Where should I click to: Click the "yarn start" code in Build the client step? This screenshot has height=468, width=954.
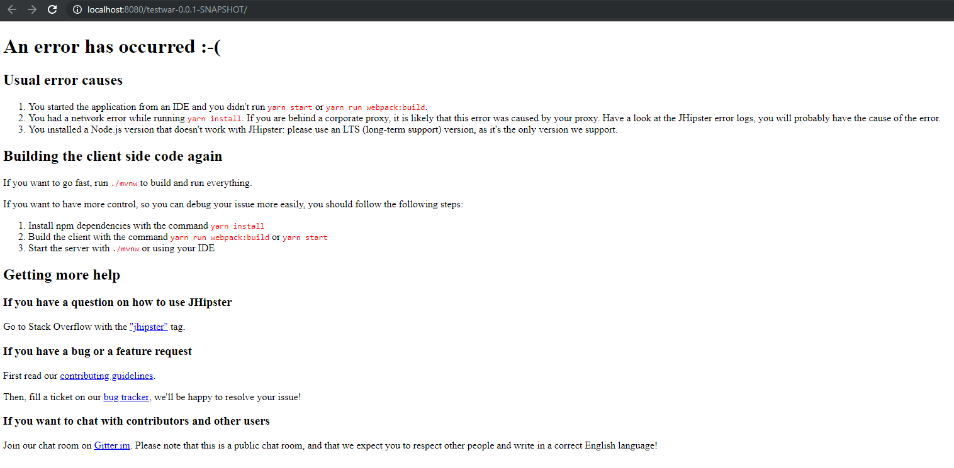click(305, 237)
